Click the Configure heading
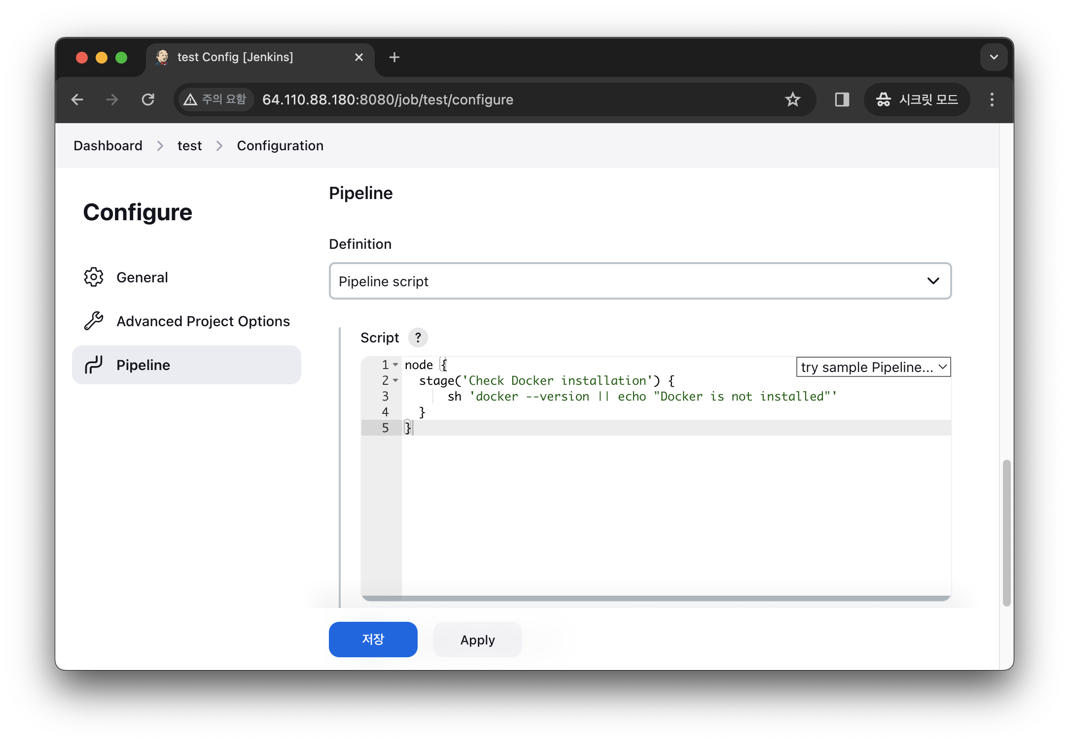 coord(138,212)
